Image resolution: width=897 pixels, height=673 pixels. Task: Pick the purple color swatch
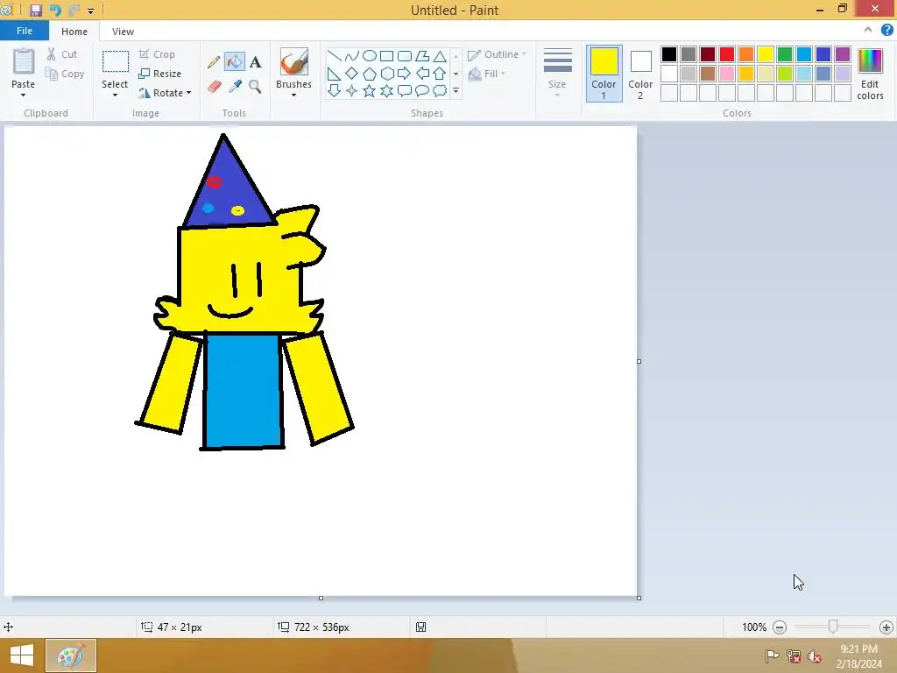click(843, 54)
